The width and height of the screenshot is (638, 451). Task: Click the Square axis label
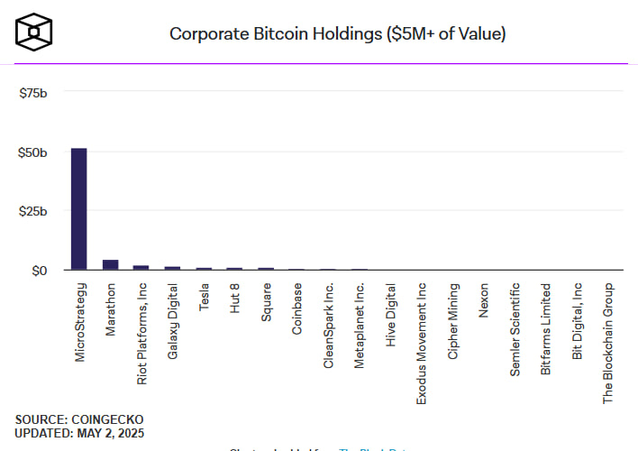coord(266,302)
